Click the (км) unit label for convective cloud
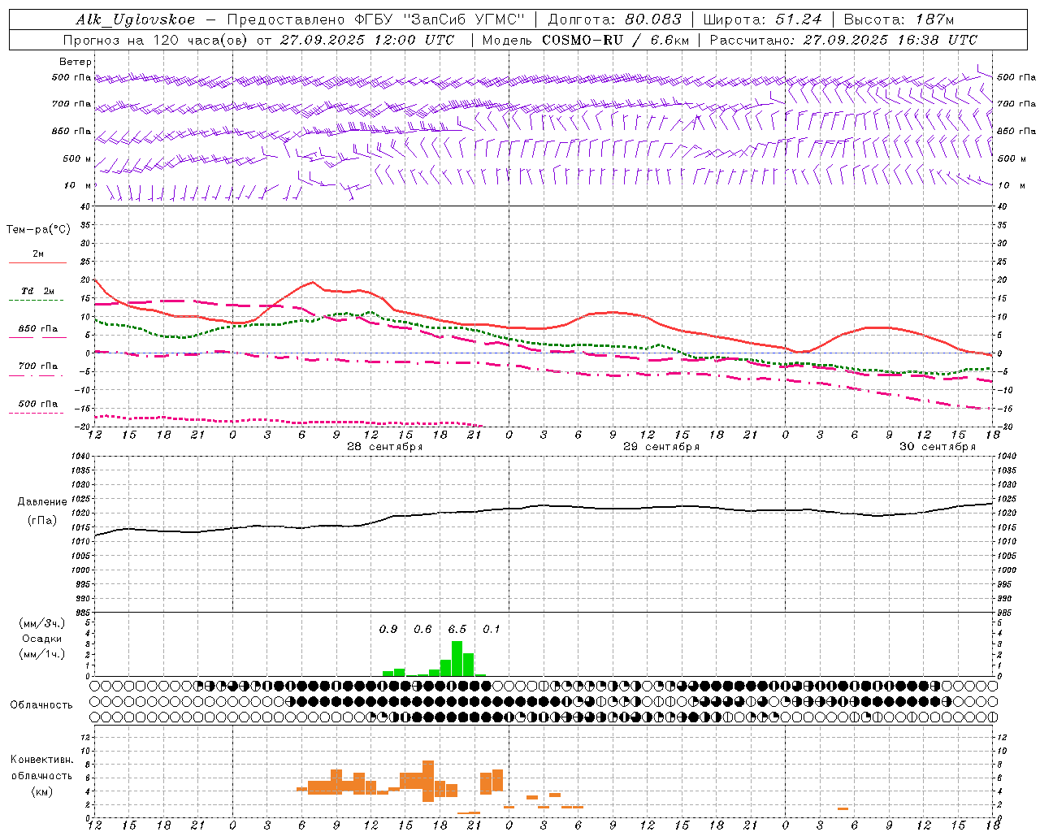1040x832 pixels. tap(42, 791)
